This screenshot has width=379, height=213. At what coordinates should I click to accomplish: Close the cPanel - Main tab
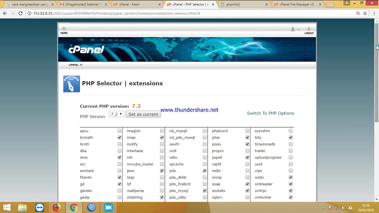pos(160,4)
